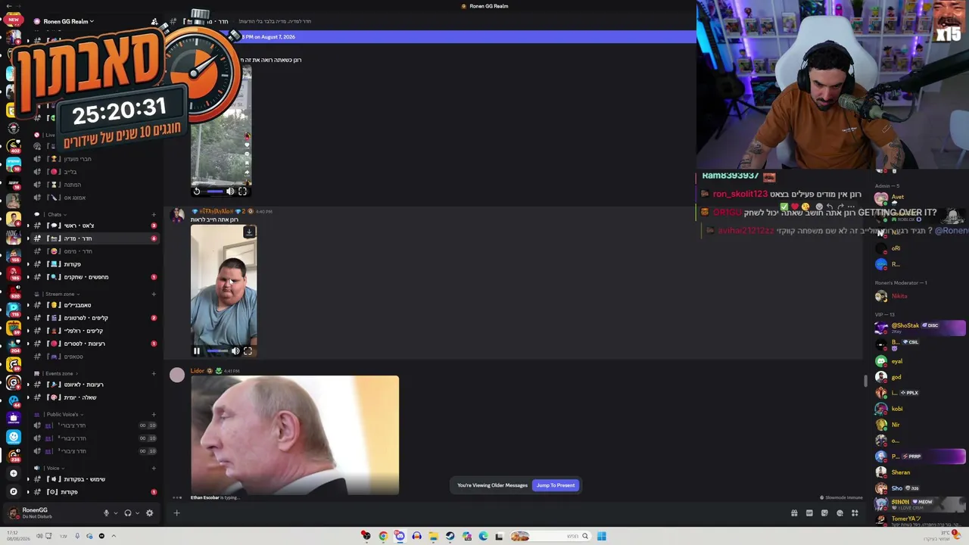969x545 pixels.
Task: Open Microsoft Edge from the taskbar
Action: coord(483,537)
